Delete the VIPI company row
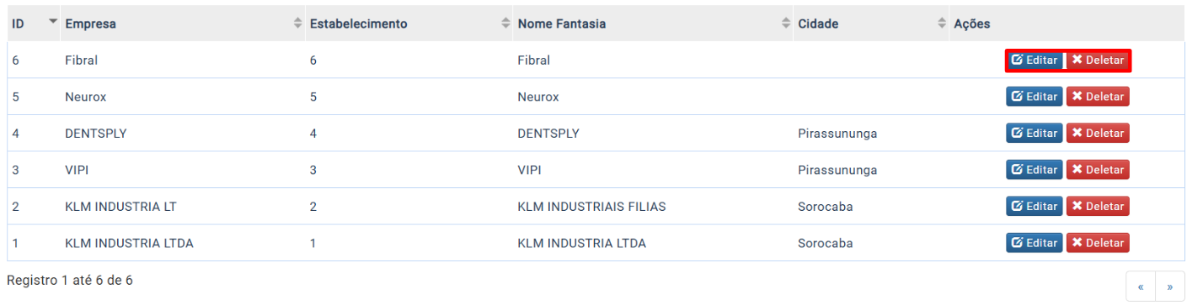The image size is (1187, 305). [x=1098, y=170]
